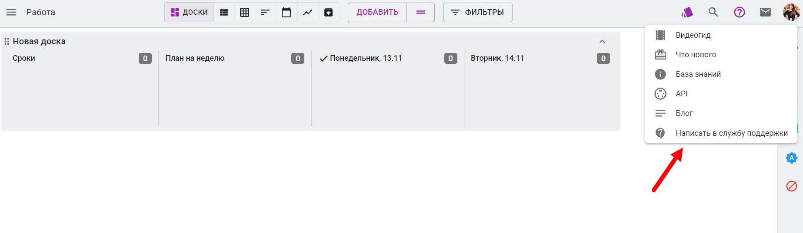Open search with the magnifier icon
Screen dimensions: 803x233
tap(713, 12)
